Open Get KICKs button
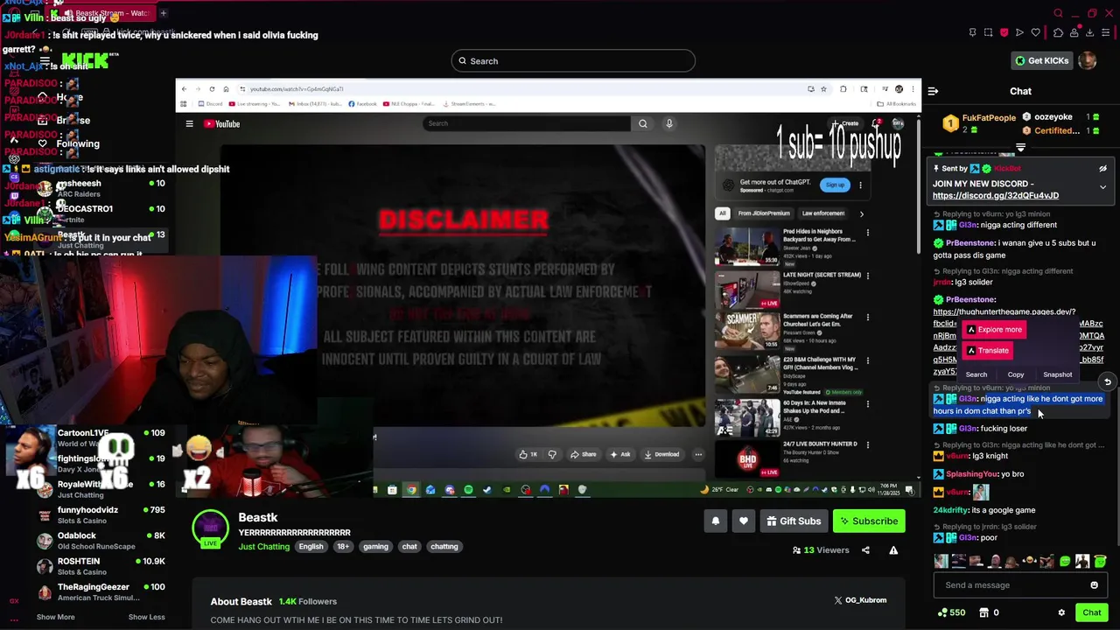The image size is (1120, 630). pyautogui.click(x=1041, y=61)
